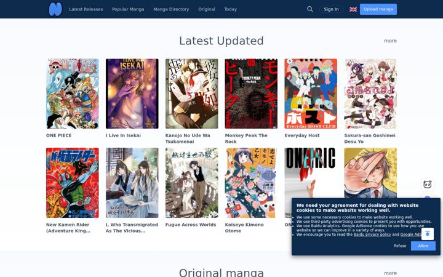Click I, Who Transmigrated As The Vicious title

coord(132,228)
